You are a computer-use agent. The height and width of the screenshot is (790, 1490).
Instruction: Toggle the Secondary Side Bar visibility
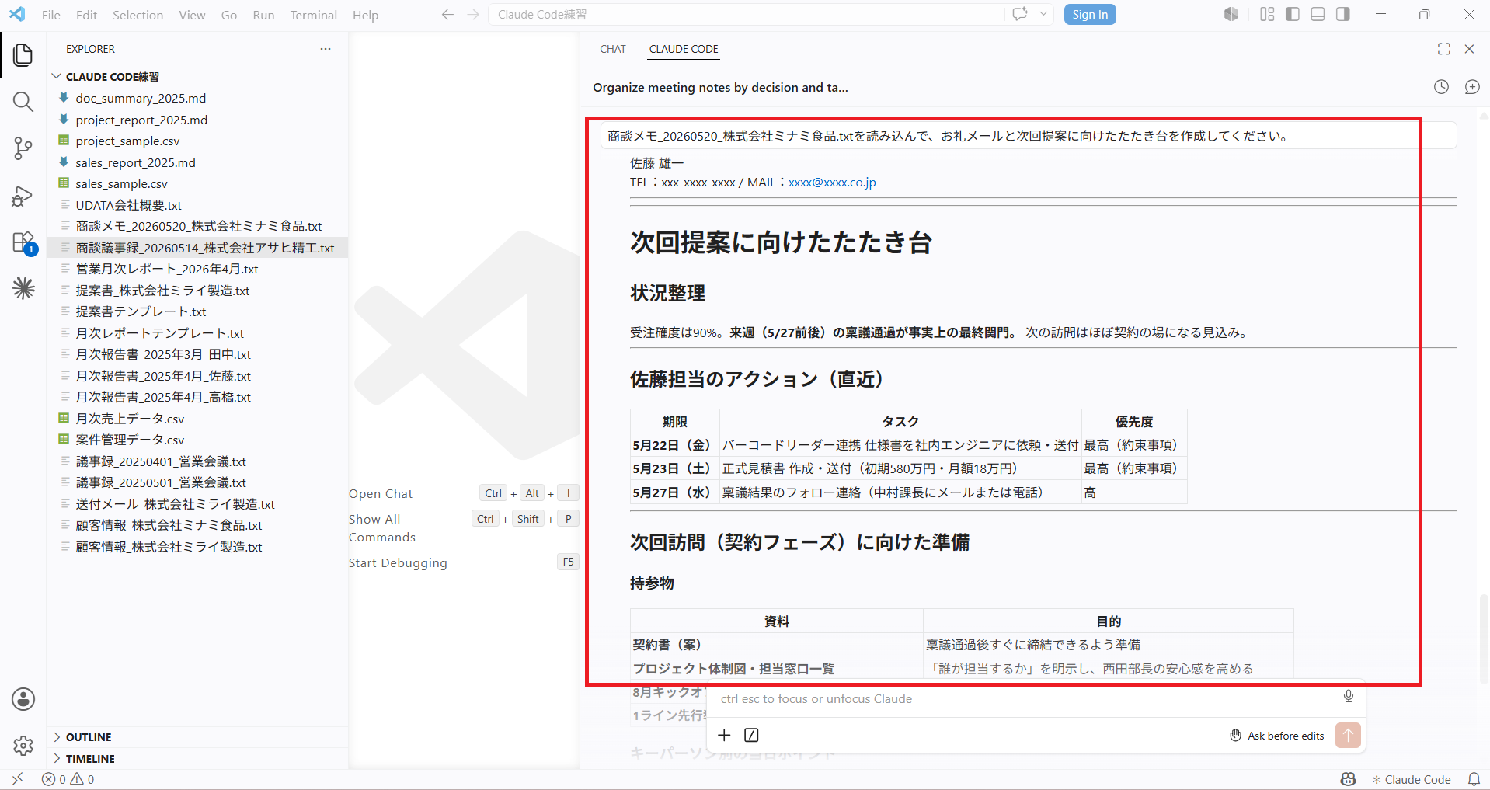pos(1343,14)
